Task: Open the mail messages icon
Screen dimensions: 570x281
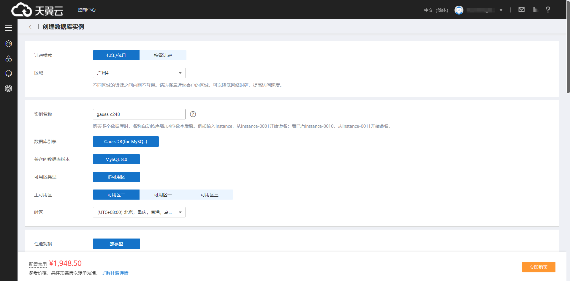Action: [521, 10]
